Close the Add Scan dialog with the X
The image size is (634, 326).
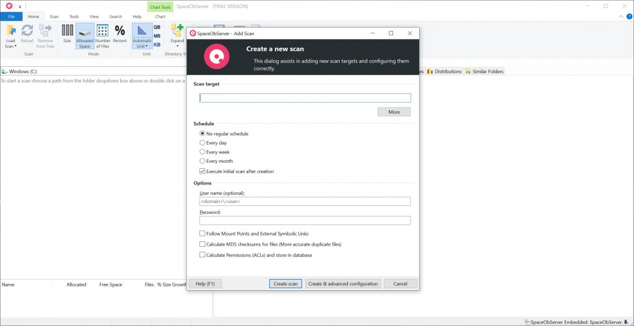[410, 33]
